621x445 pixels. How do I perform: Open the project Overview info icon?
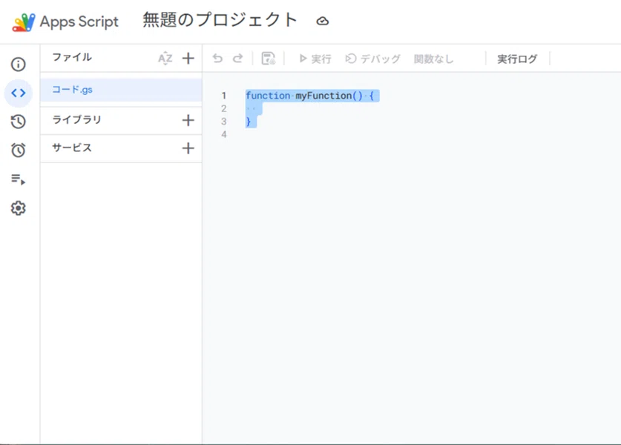point(19,64)
